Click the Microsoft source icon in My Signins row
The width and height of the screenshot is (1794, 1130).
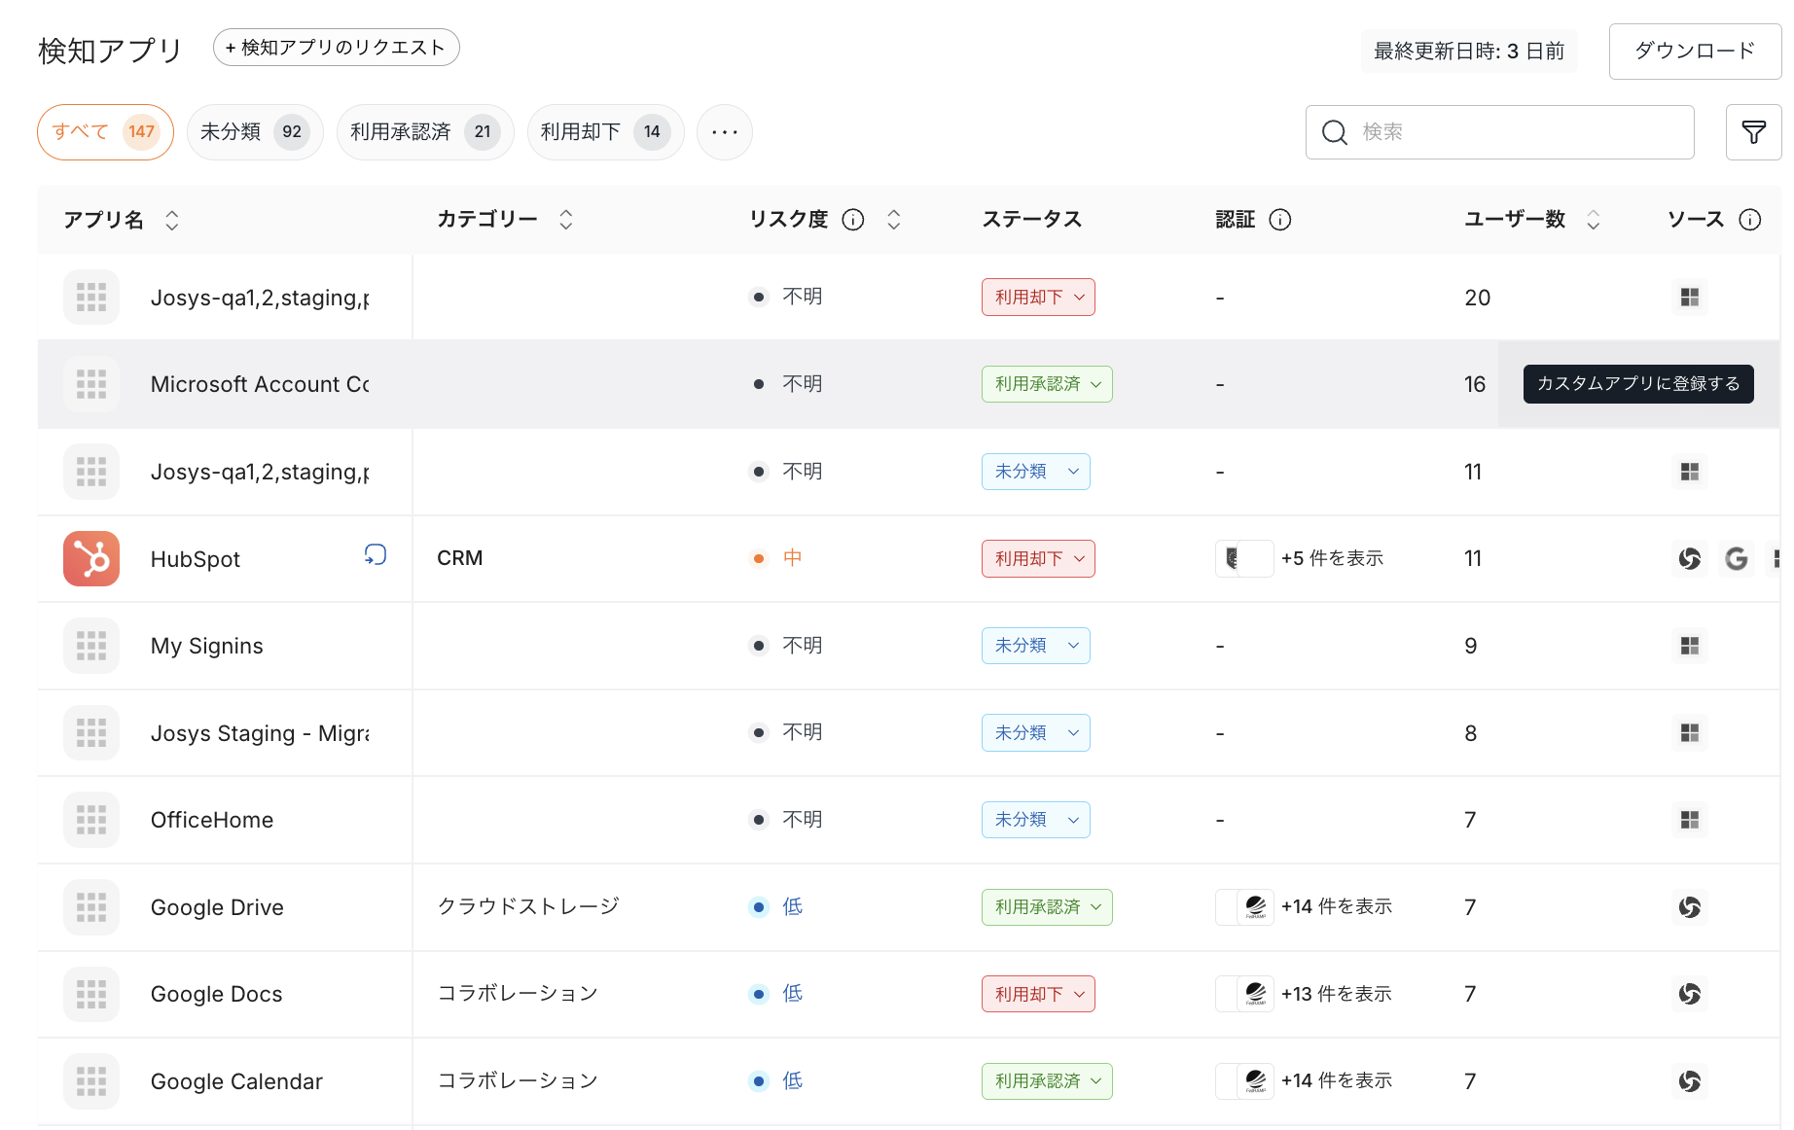[1690, 646]
